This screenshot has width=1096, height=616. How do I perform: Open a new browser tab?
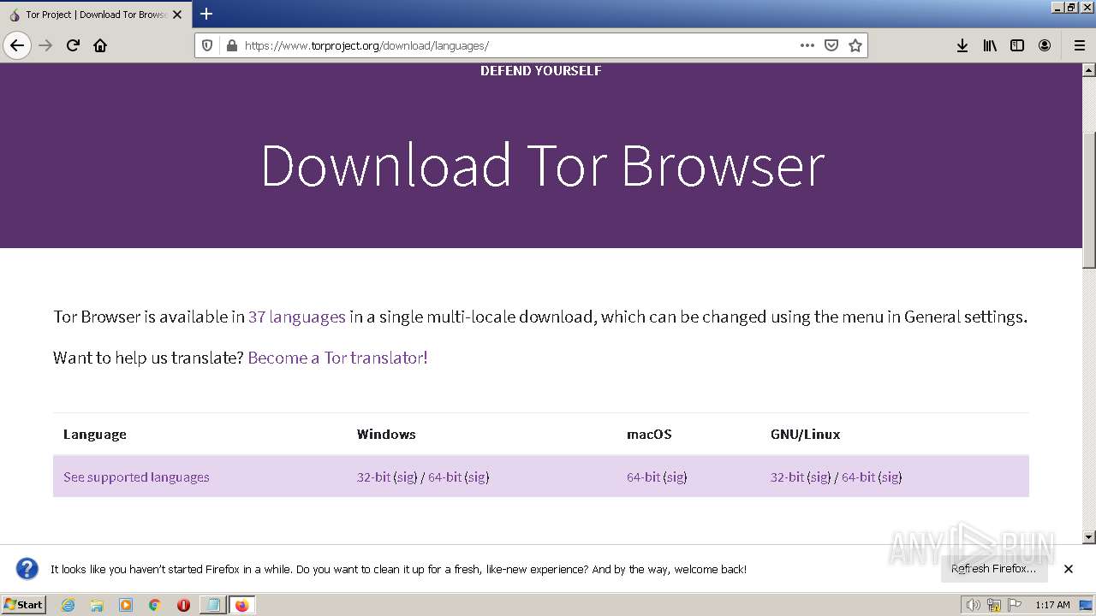coord(206,14)
